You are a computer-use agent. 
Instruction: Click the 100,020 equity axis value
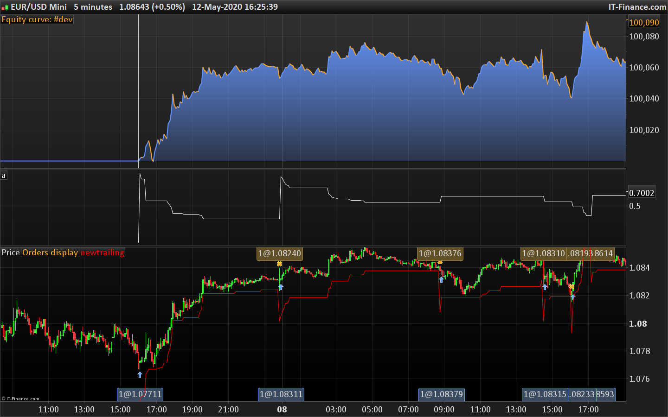[644, 130]
